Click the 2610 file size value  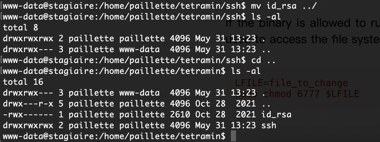click(x=180, y=114)
